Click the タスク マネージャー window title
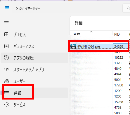The width and height of the screenshot is (130, 115). click(x=28, y=8)
